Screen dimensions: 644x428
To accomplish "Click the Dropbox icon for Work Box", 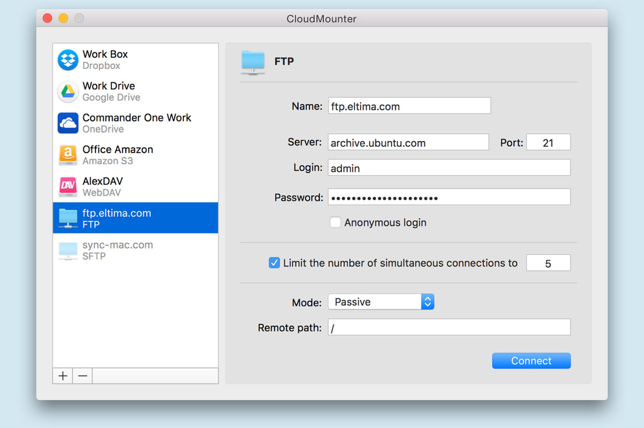I will coord(68,60).
